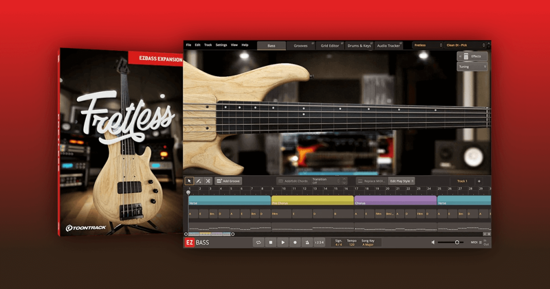Open the MIDI settings menu
Viewport: 550px width, 289px height.
(x=476, y=242)
